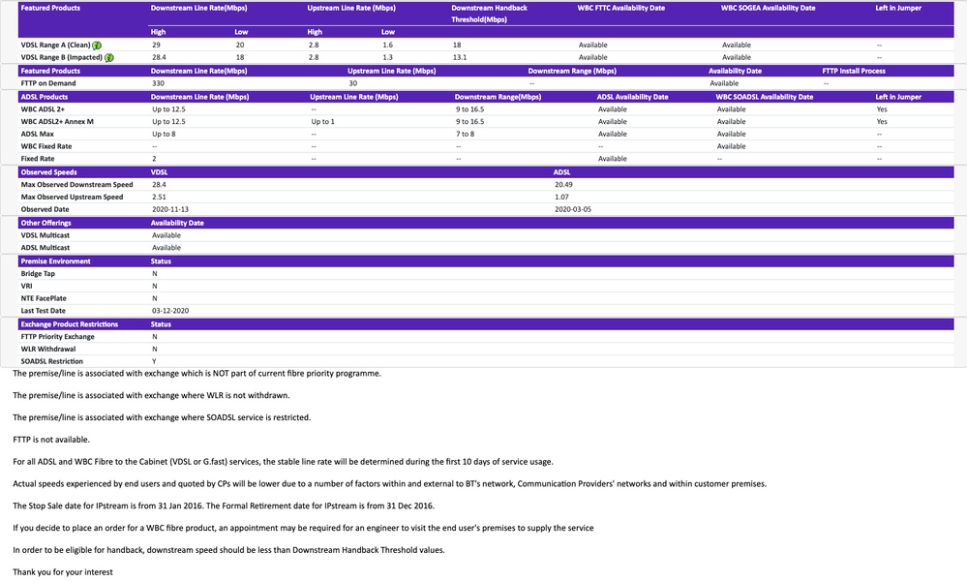Click the Observed Speeds section header

(49, 172)
